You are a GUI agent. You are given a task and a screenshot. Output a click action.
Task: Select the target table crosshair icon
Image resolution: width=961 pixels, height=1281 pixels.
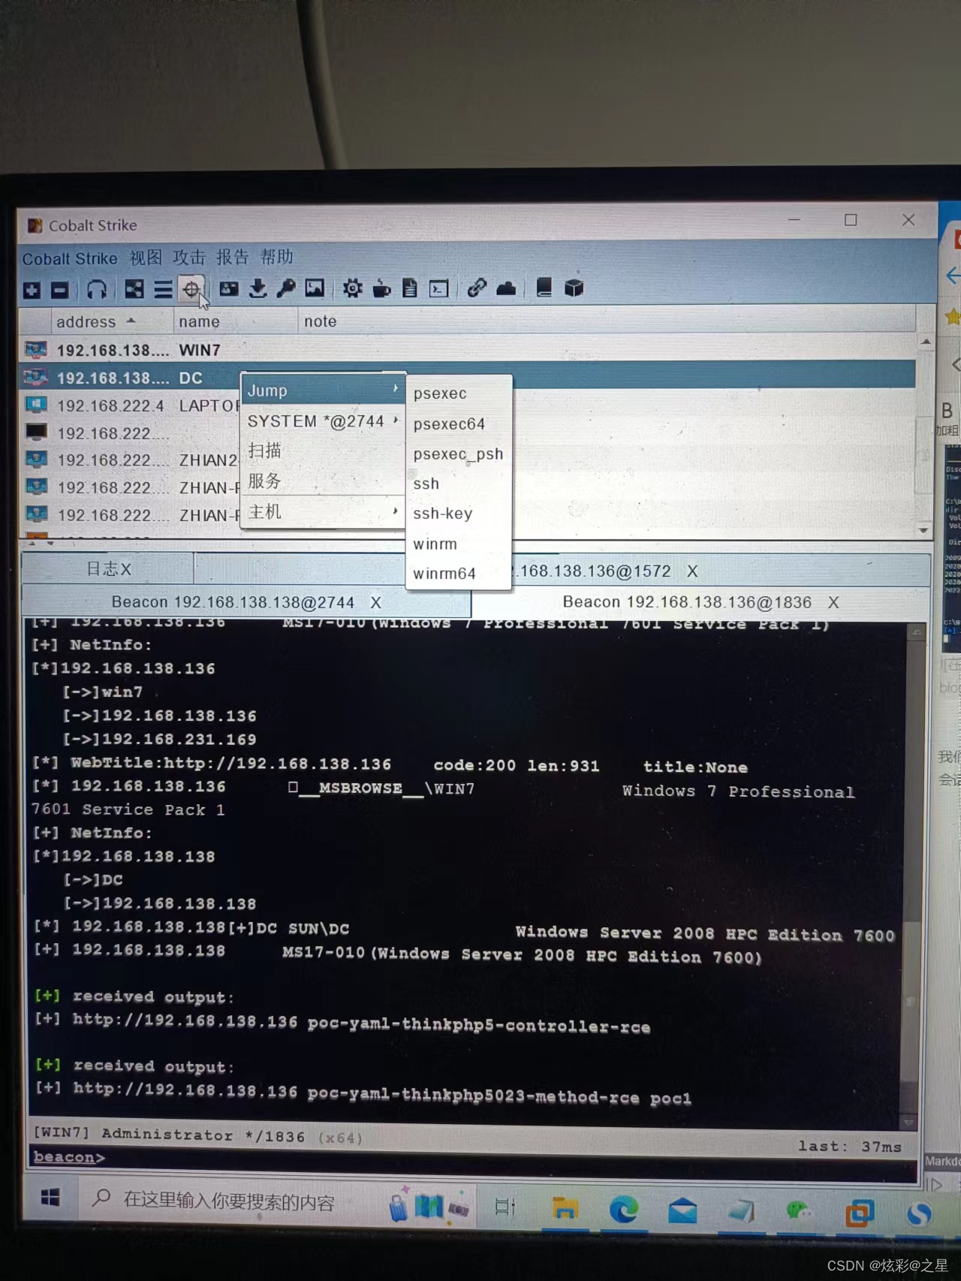[191, 289]
